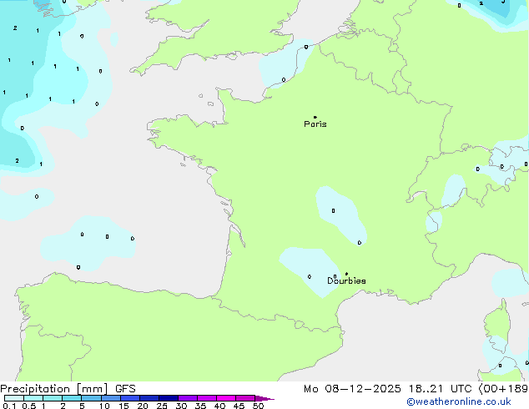Pick the 5–10 mm legend swatch
Screen dimensions: 529x409
pyautogui.click(x=91, y=398)
